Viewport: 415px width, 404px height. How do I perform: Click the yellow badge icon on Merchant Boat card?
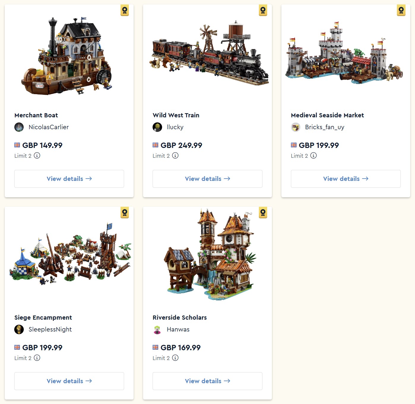(125, 10)
